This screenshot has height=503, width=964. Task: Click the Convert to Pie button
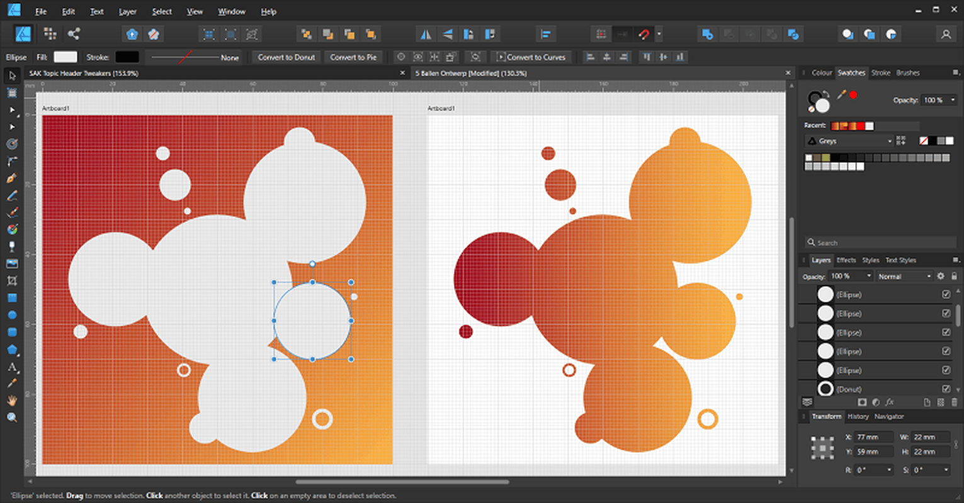pyautogui.click(x=353, y=57)
